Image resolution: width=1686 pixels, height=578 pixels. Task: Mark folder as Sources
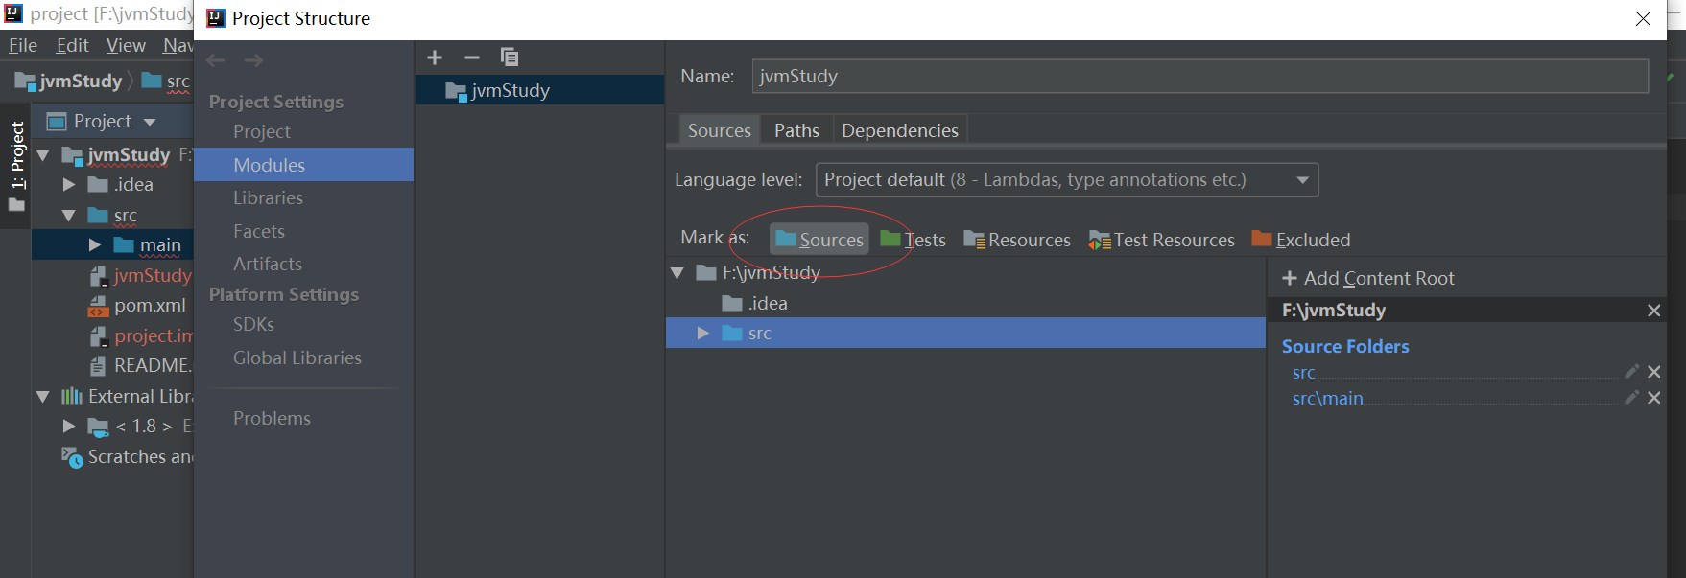click(819, 240)
